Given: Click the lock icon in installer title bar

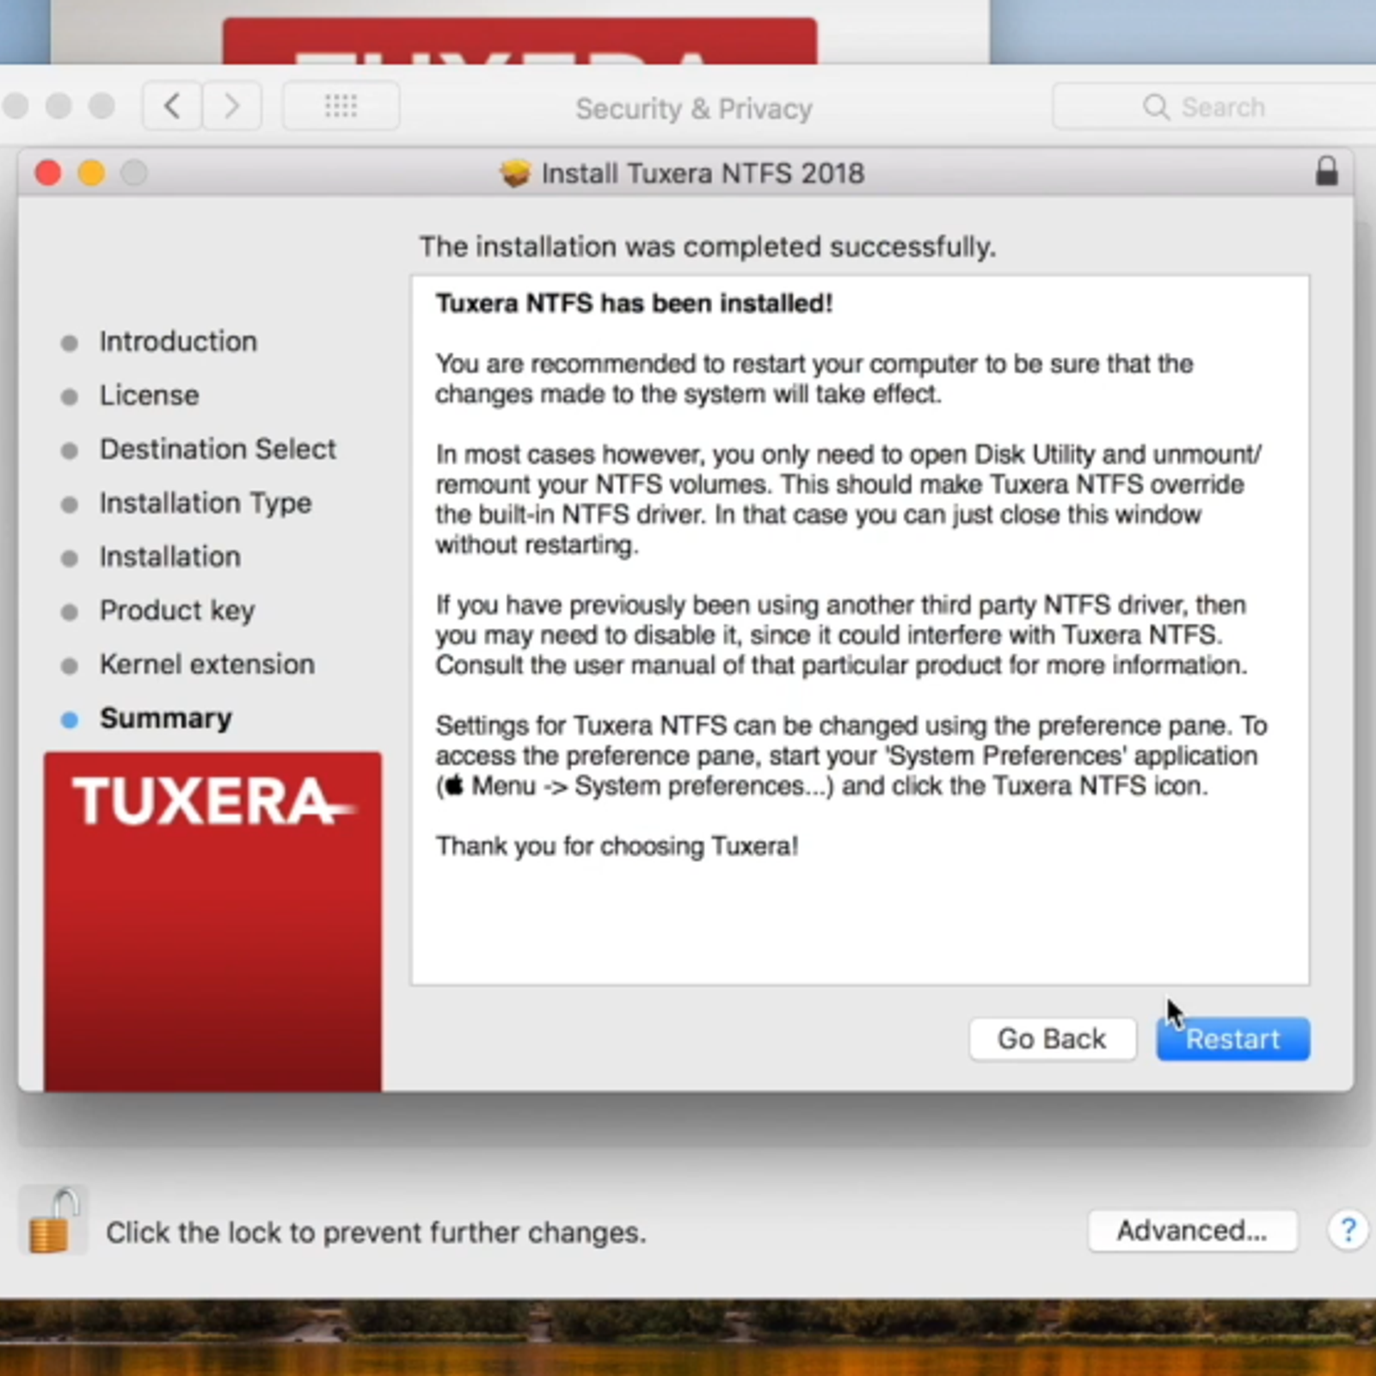Looking at the screenshot, I should 1327,171.
